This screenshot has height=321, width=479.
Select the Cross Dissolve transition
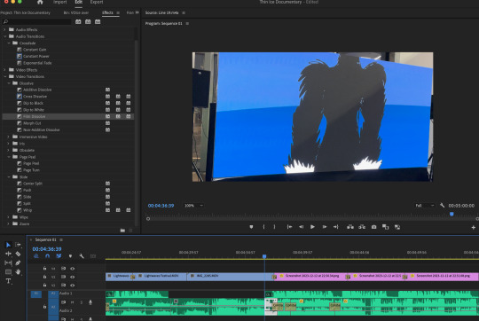pos(35,97)
